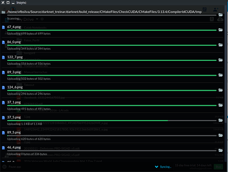This screenshot has width=228, height=172.
Task: Click the 67_4.png upload progress bar
Action: point(112,30)
